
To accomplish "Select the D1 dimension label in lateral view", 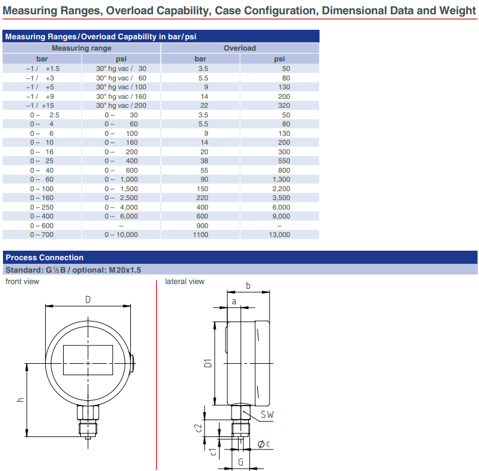I will point(208,363).
